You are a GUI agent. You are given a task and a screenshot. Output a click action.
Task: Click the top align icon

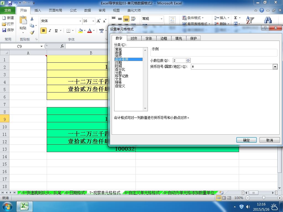[114, 18]
